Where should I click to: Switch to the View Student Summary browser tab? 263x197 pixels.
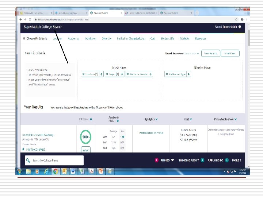pyautogui.click(x=70, y=13)
